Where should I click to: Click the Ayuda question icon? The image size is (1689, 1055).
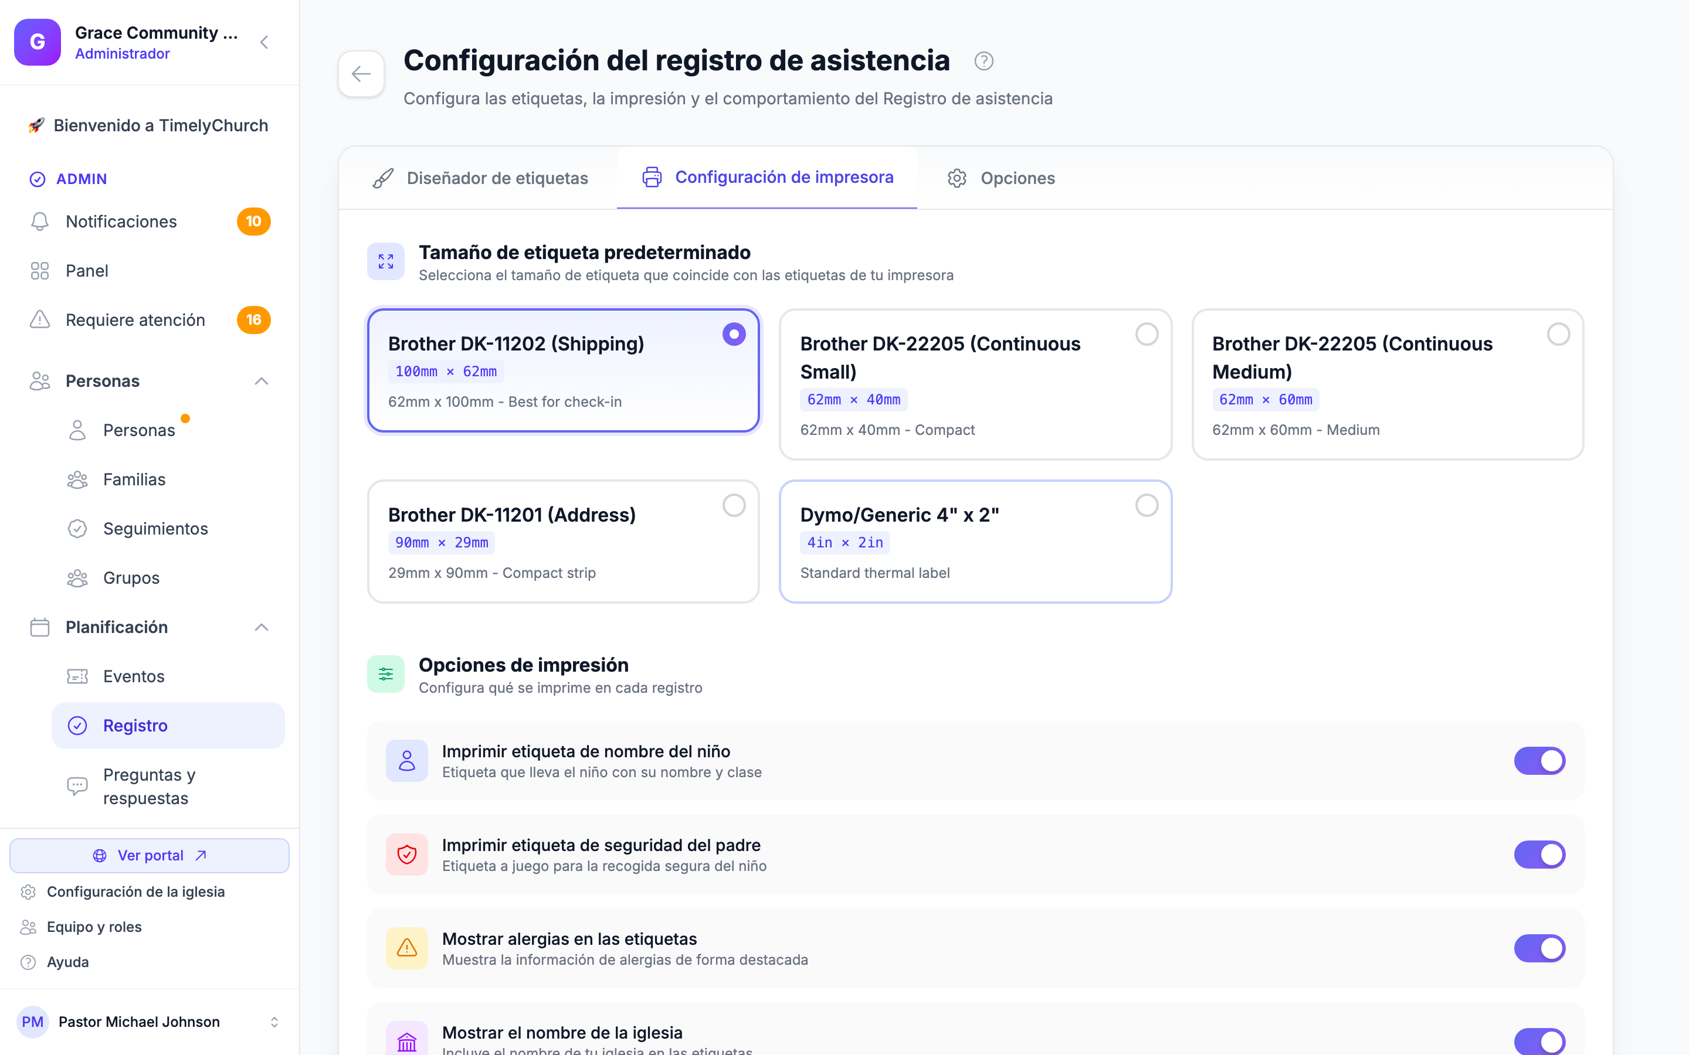tap(28, 962)
